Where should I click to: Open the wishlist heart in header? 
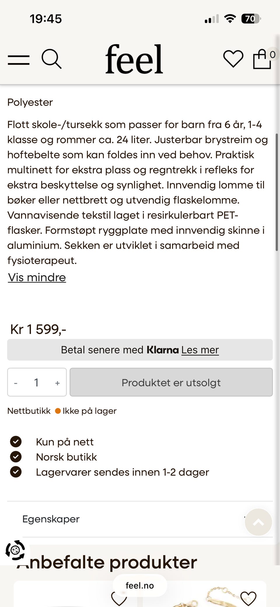(233, 59)
